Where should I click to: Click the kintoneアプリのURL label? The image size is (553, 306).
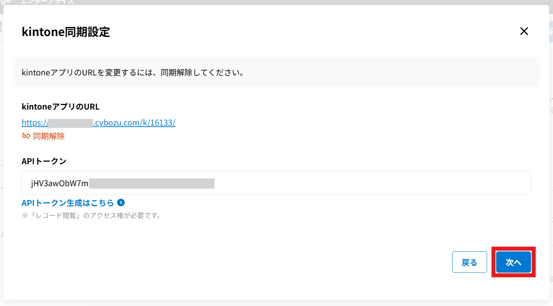coord(61,107)
